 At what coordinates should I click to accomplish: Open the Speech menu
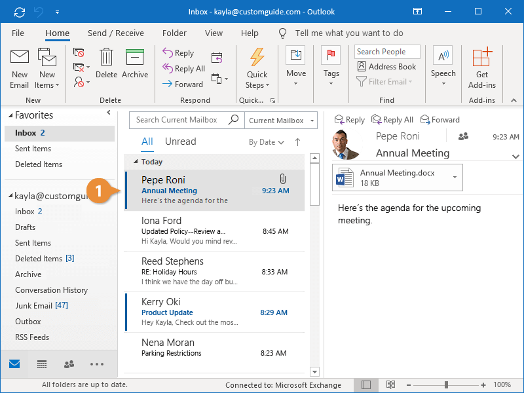click(x=443, y=66)
